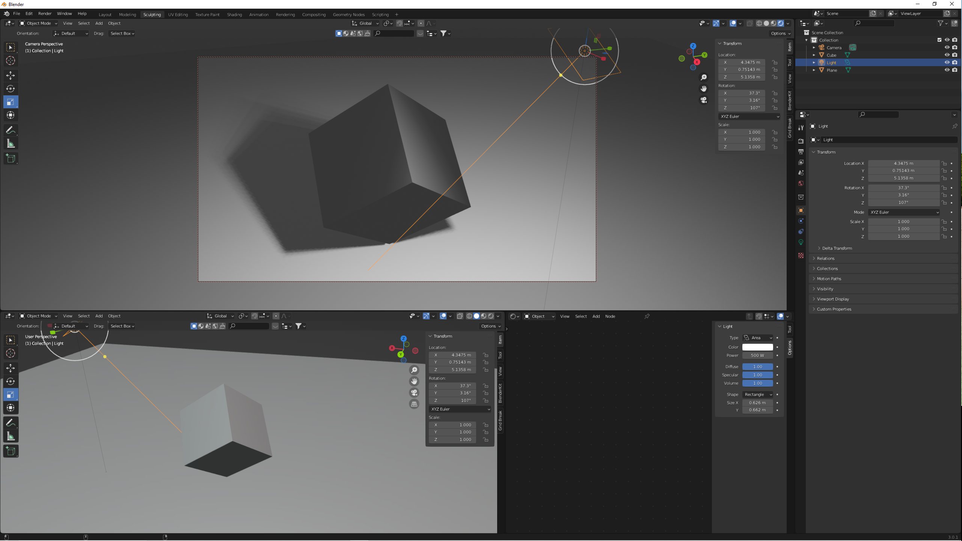Screen dimensions: 962x541
Task: Open the Add menu in node editor
Action: tap(596, 316)
